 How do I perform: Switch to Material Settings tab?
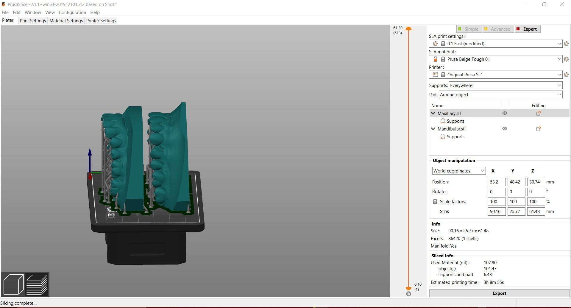[66, 21]
